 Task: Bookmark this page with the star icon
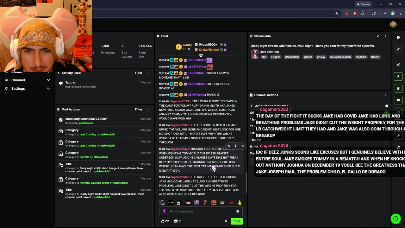(337, 13)
